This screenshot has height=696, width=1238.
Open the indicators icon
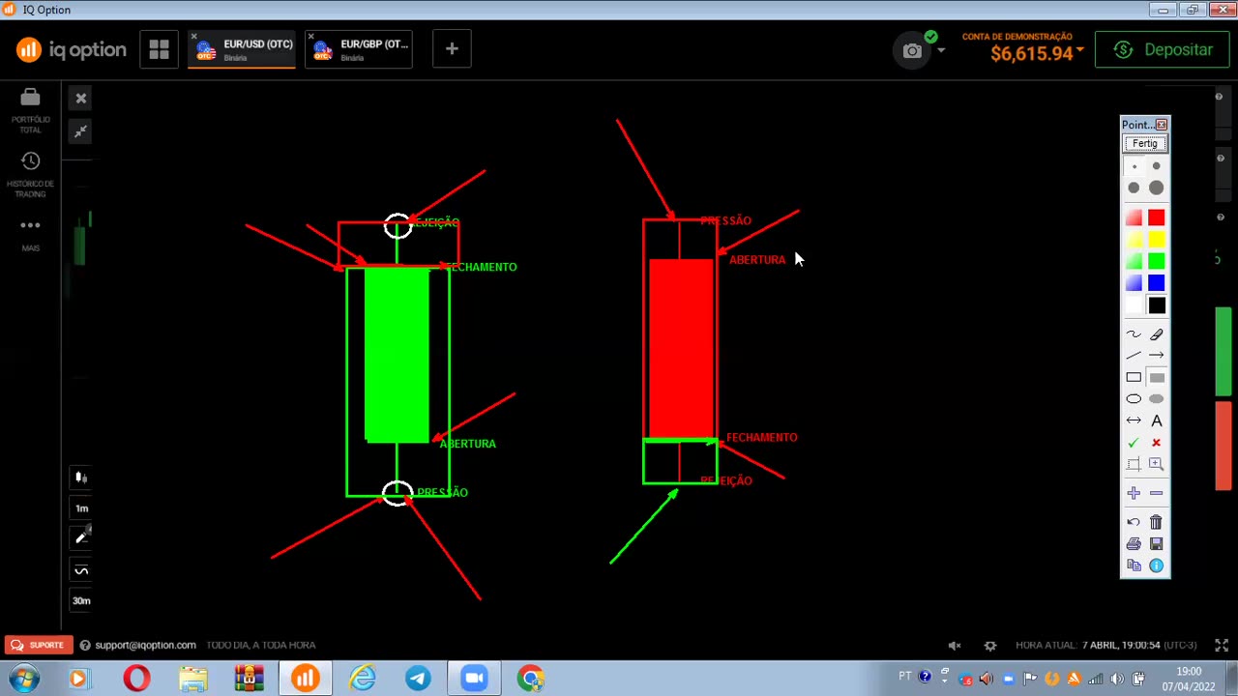pyautogui.click(x=81, y=570)
